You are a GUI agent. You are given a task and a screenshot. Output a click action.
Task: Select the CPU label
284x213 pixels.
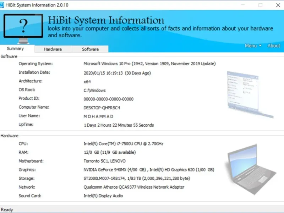tap(23, 144)
